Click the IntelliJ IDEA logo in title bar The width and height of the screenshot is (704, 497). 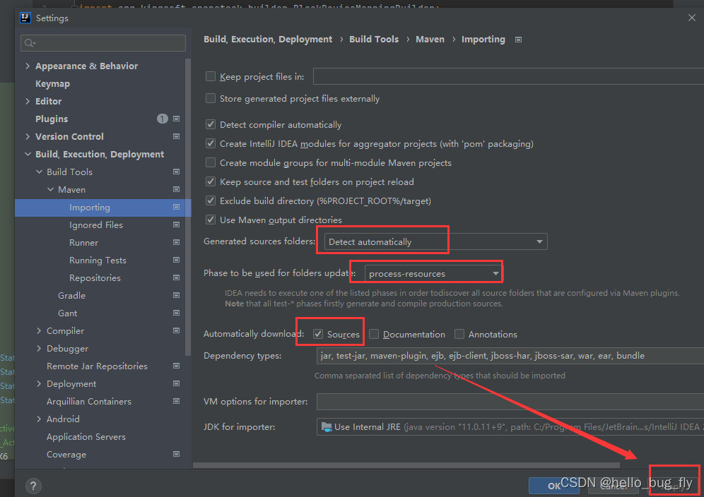point(25,18)
